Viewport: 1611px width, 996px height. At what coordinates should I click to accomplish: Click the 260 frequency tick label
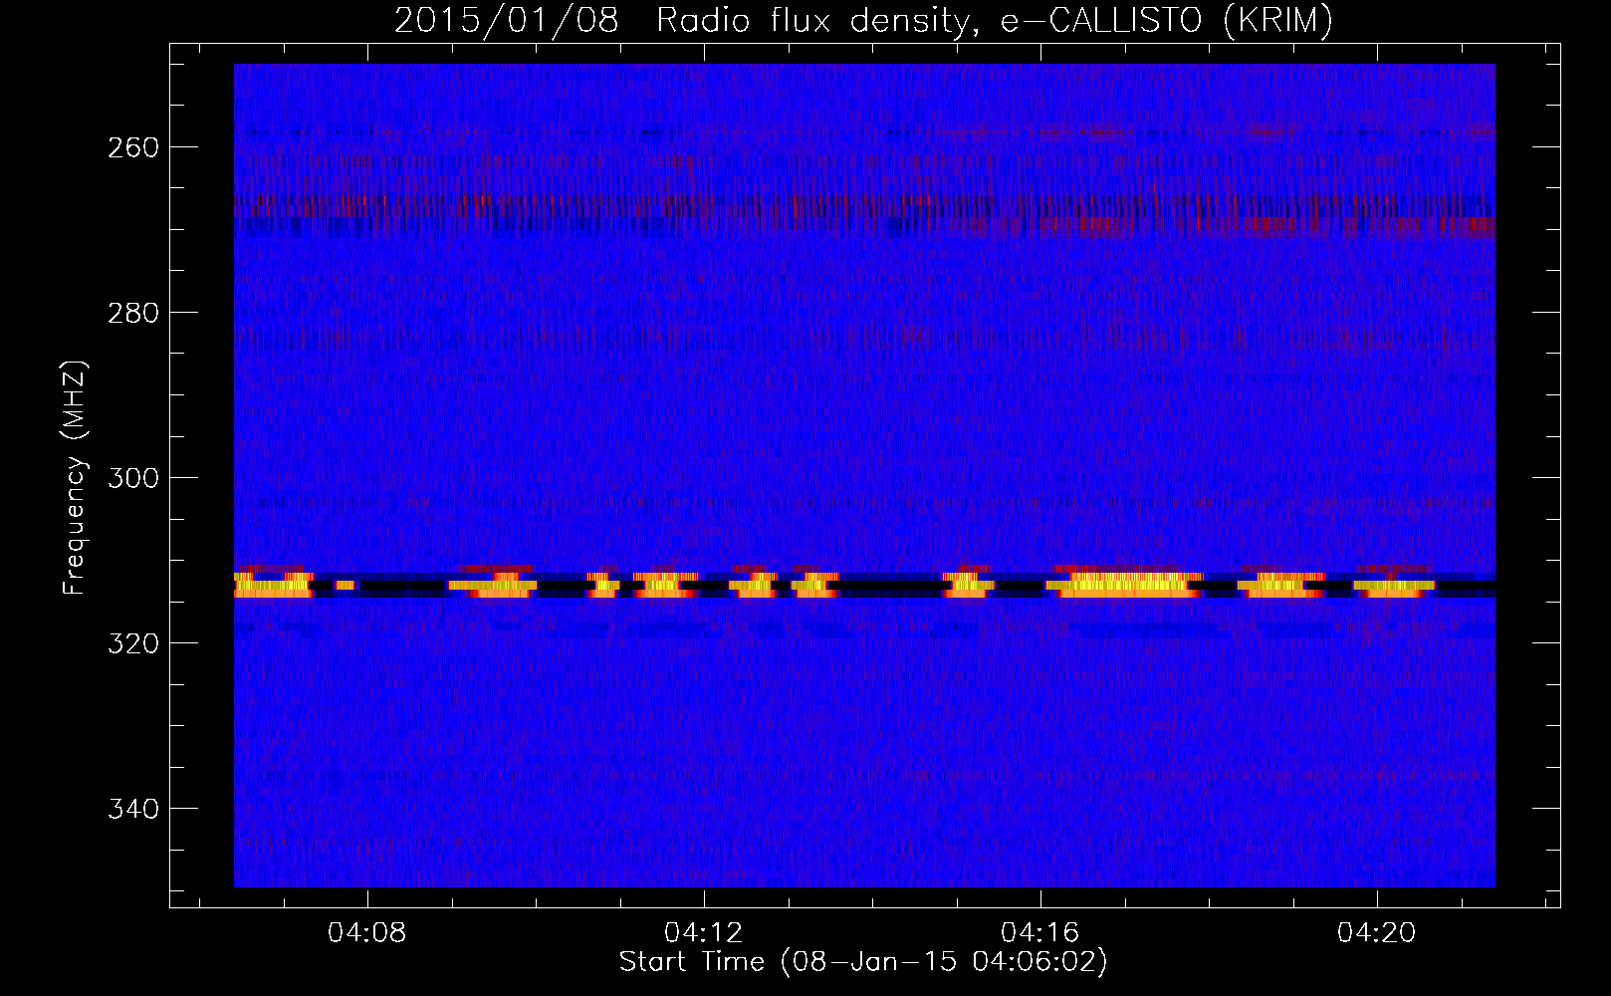[x=132, y=147]
